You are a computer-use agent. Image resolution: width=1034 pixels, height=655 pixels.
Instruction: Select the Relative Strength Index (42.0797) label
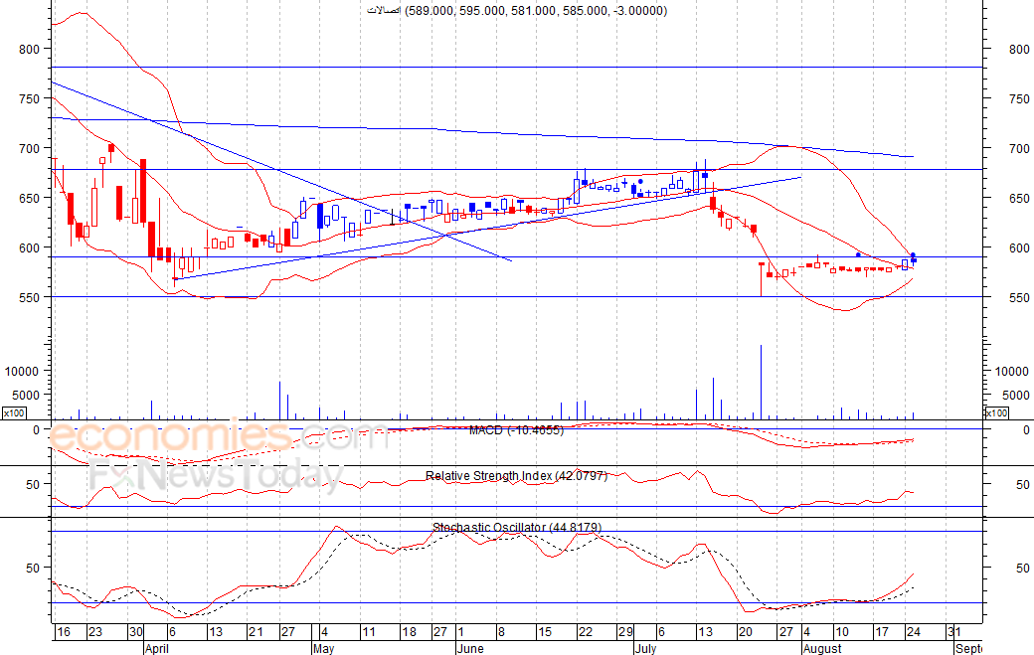516,476
